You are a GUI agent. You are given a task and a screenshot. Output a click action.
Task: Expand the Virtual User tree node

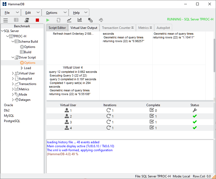[13, 73]
